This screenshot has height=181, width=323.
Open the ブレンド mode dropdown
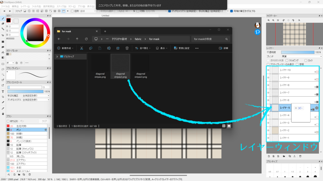(301, 56)
